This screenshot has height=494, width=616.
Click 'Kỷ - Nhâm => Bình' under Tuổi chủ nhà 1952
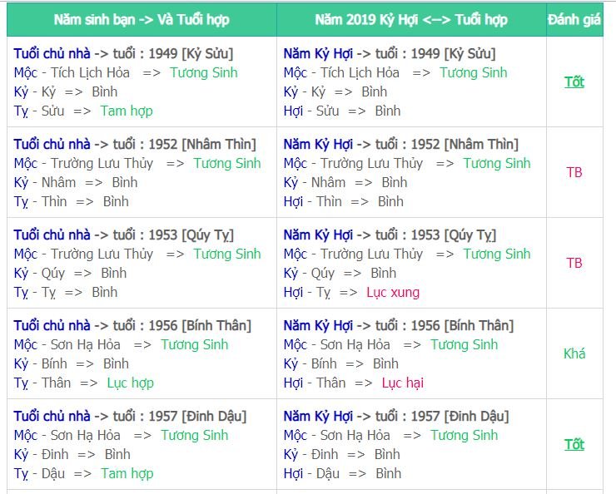pyautogui.click(x=76, y=183)
